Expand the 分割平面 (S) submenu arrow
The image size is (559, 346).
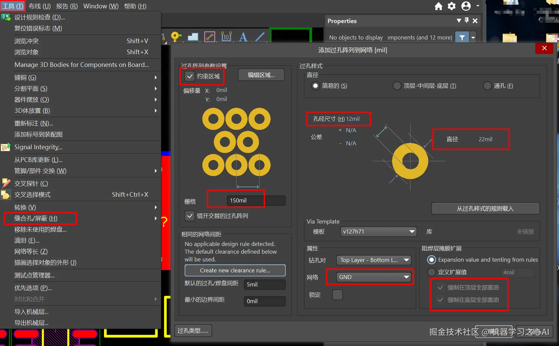click(156, 89)
